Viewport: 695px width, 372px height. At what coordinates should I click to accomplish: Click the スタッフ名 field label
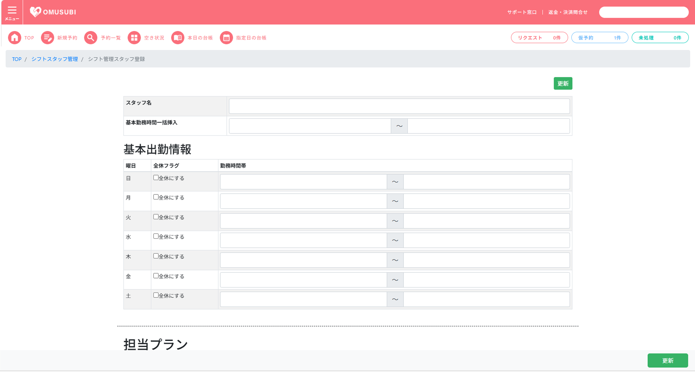[x=139, y=103]
